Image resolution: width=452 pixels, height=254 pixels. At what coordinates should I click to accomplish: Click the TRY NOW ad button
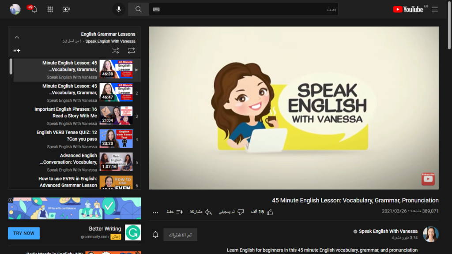[x=24, y=233]
